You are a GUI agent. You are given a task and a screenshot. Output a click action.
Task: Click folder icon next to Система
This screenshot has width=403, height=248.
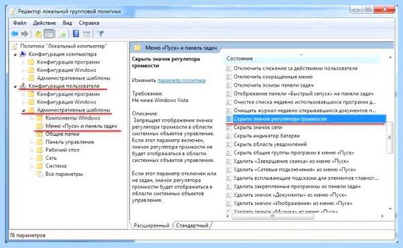tap(39, 166)
